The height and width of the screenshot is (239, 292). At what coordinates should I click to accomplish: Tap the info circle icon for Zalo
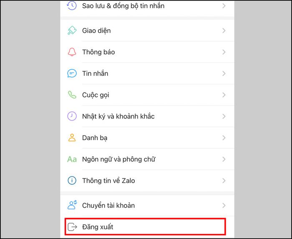click(72, 181)
